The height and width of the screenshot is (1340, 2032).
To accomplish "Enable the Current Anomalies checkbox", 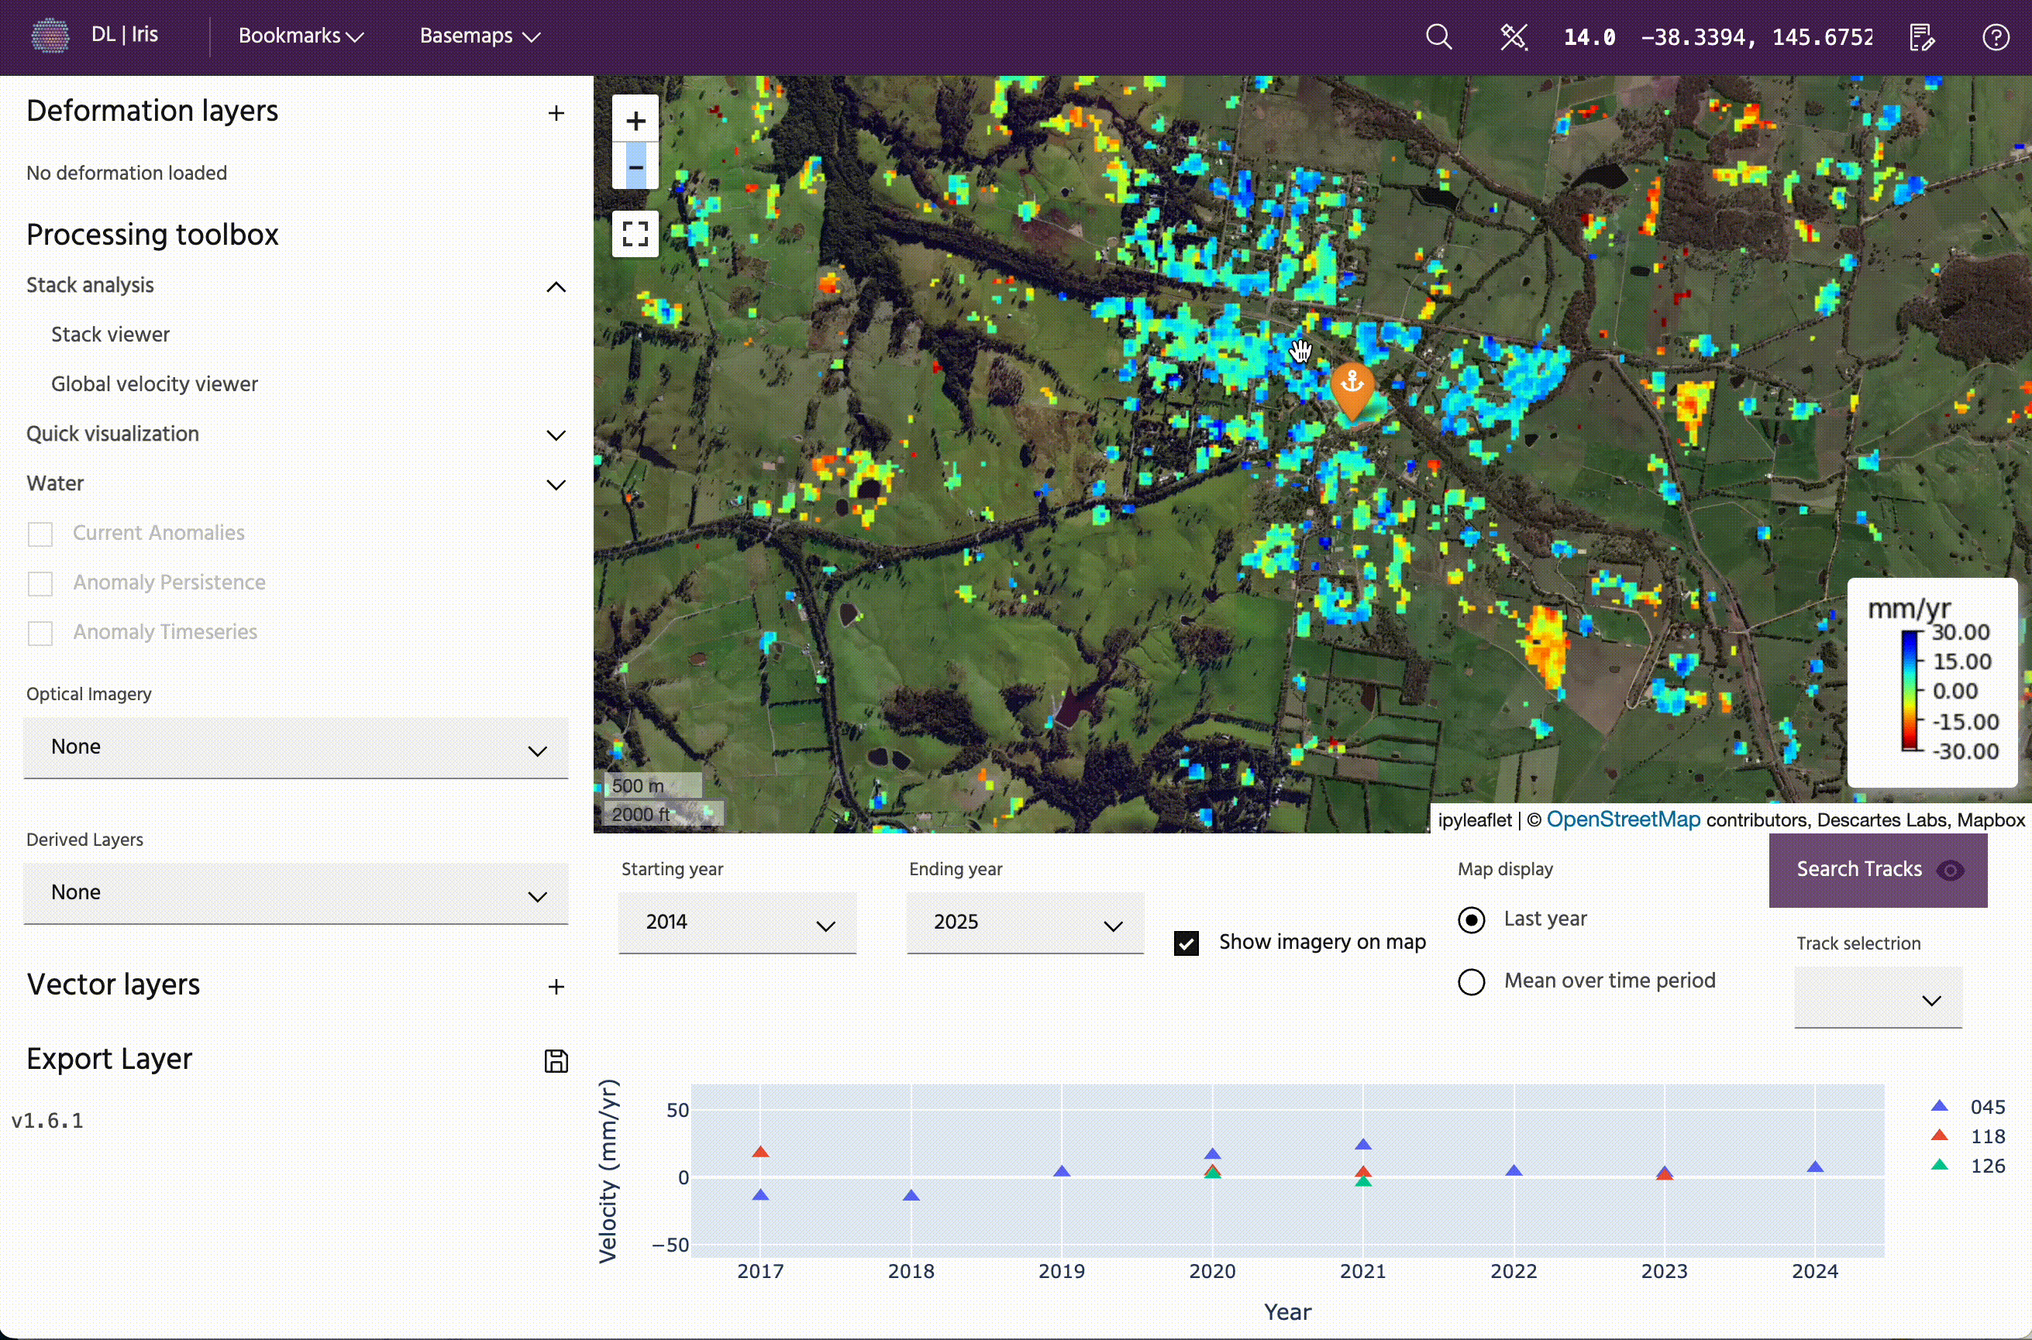I will point(40,534).
